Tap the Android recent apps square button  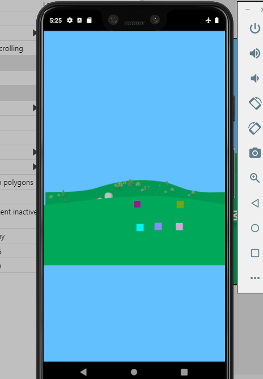click(x=184, y=372)
